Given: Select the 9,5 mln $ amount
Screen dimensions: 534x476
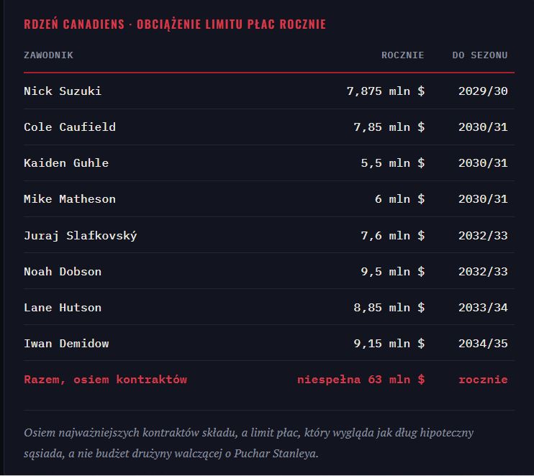Looking at the screenshot, I should pos(393,272).
